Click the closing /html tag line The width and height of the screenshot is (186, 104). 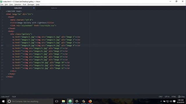(x=10, y=77)
